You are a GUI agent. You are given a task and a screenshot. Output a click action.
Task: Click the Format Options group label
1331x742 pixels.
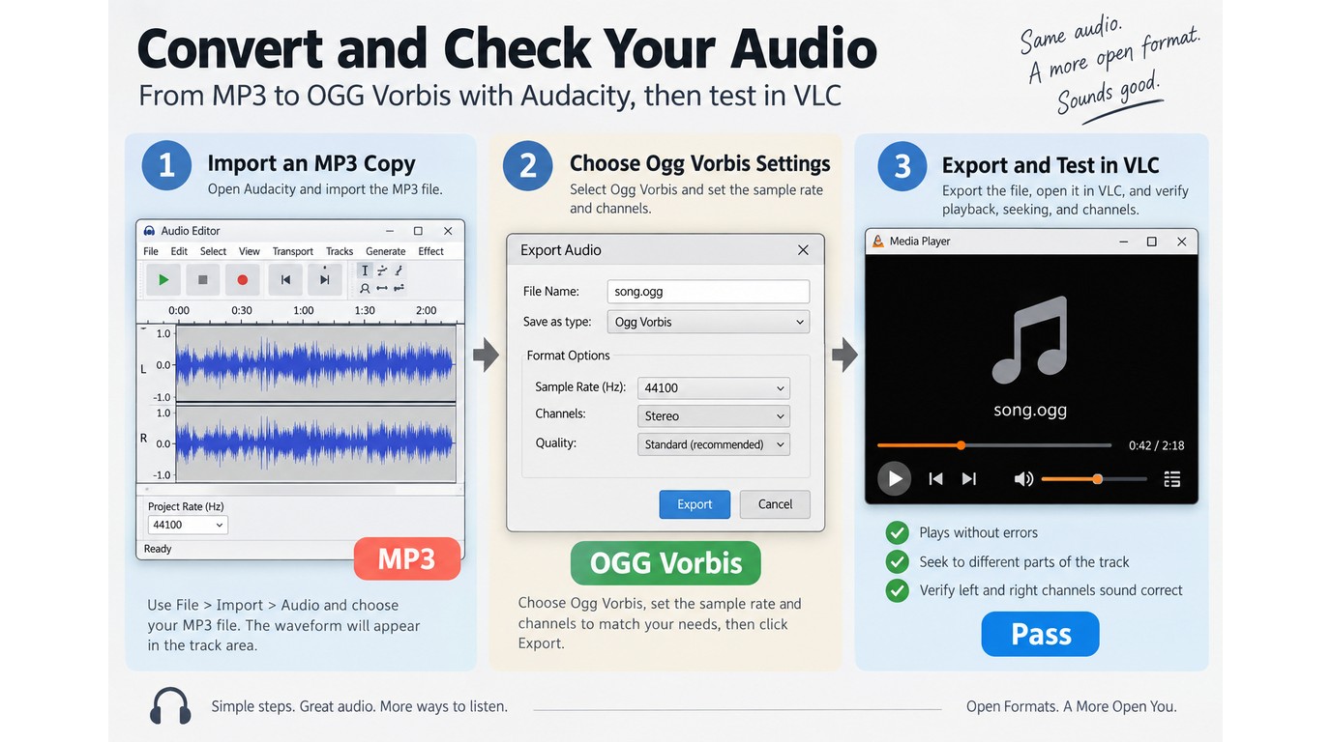[569, 356]
